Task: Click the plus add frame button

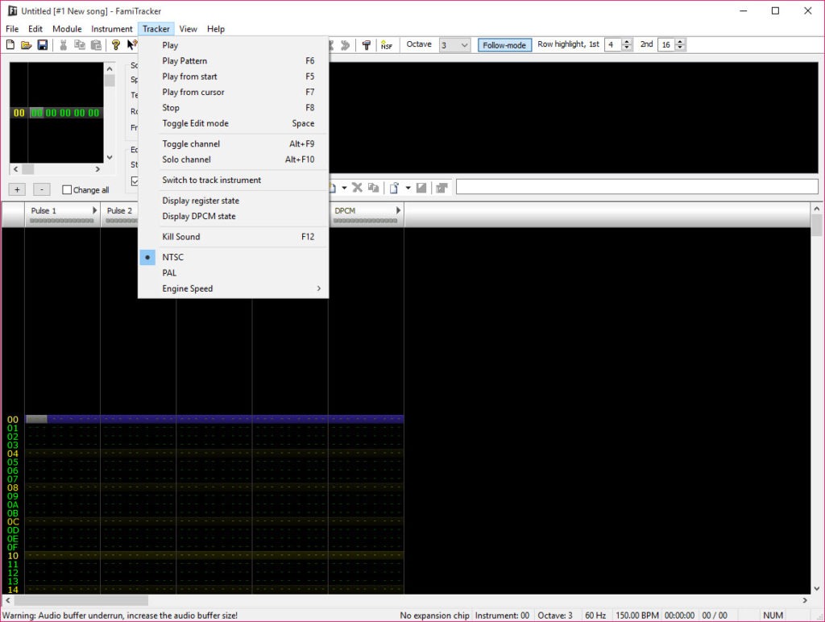Action: pos(17,189)
